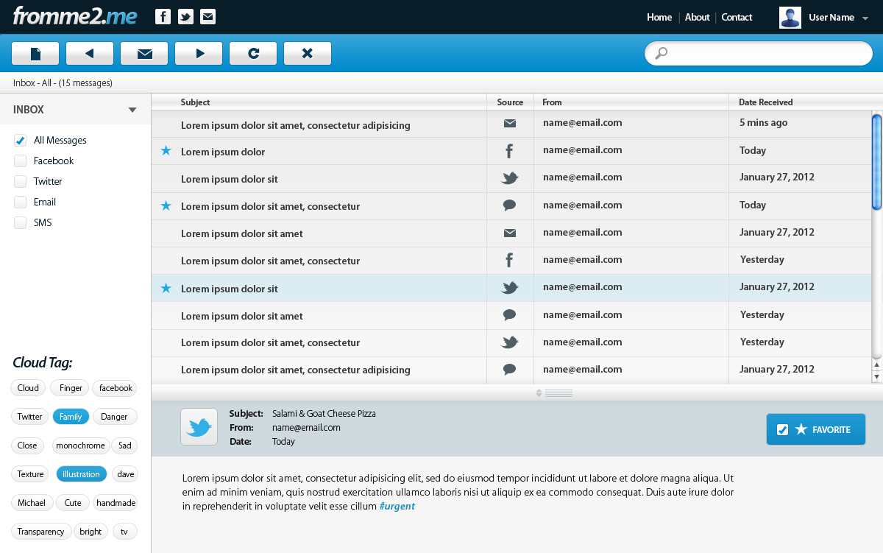
Task: Click the message list scrollbar down arrow
Action: tap(876, 377)
